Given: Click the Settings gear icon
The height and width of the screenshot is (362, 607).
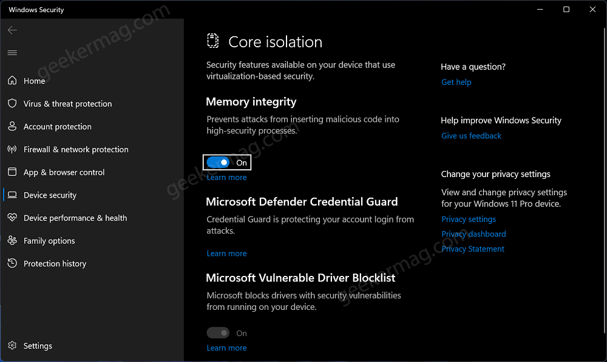Looking at the screenshot, I should tap(12, 346).
